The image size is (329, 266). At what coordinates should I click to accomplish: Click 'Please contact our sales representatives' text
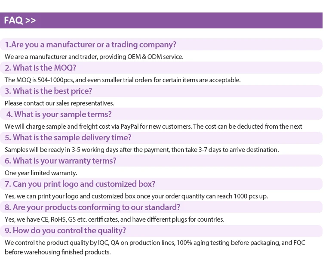[x=59, y=103]
